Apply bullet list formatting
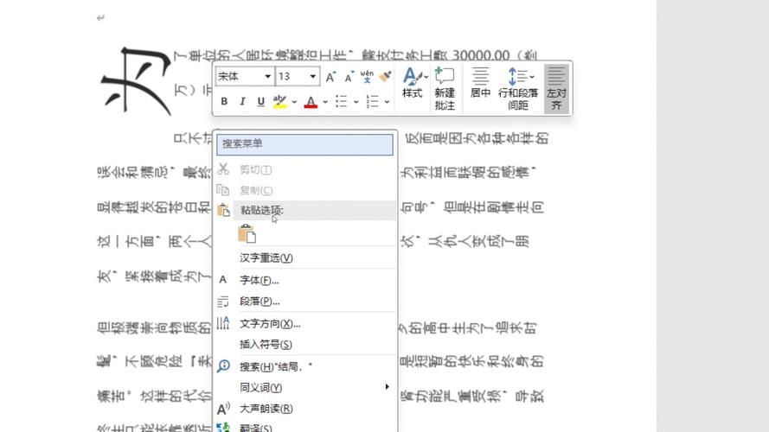769x432 pixels. coord(342,101)
